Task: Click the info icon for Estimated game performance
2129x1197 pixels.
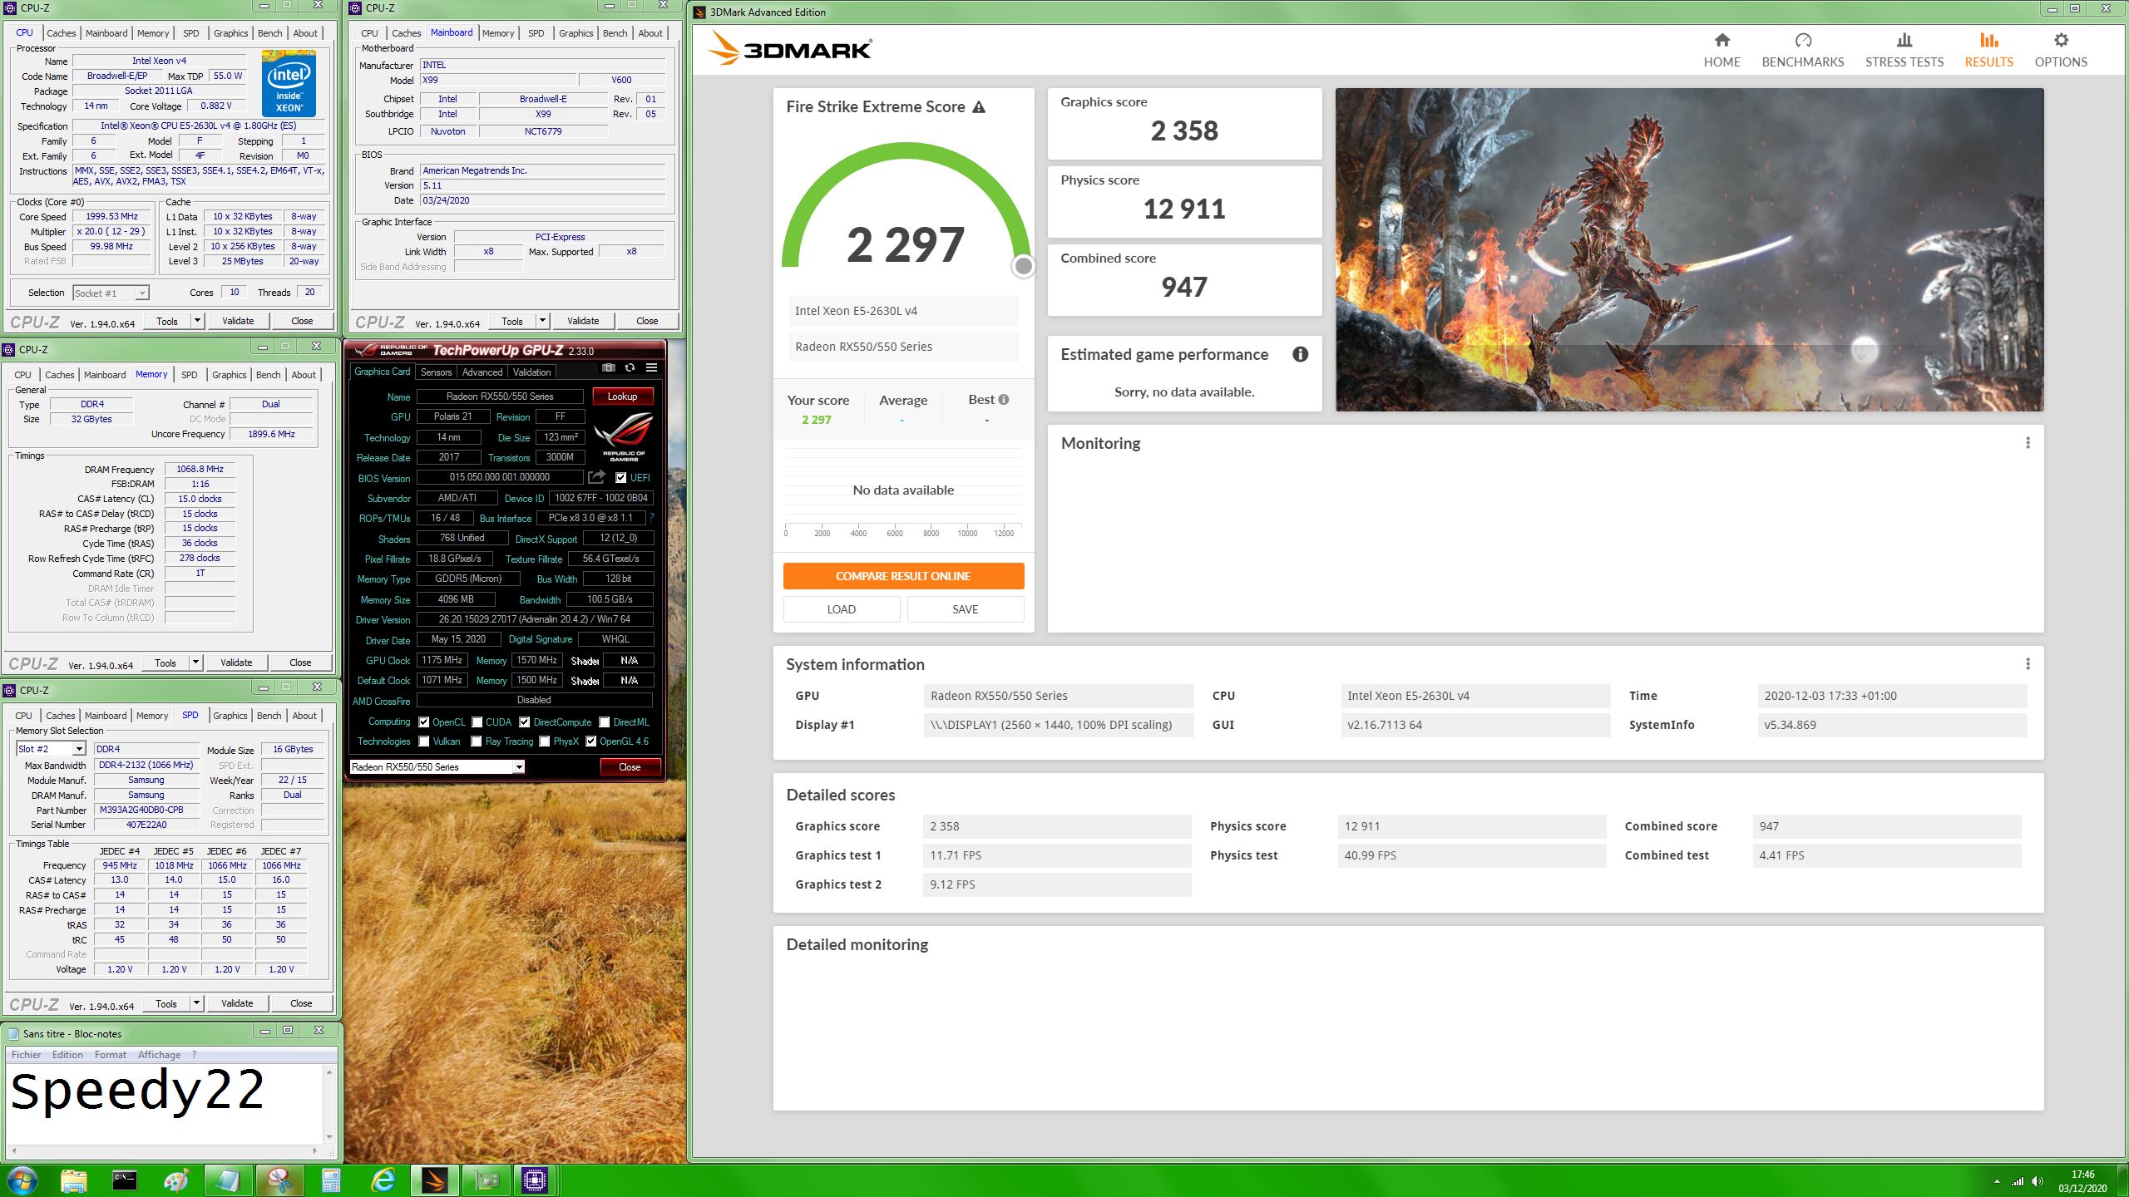Action: tap(1301, 355)
